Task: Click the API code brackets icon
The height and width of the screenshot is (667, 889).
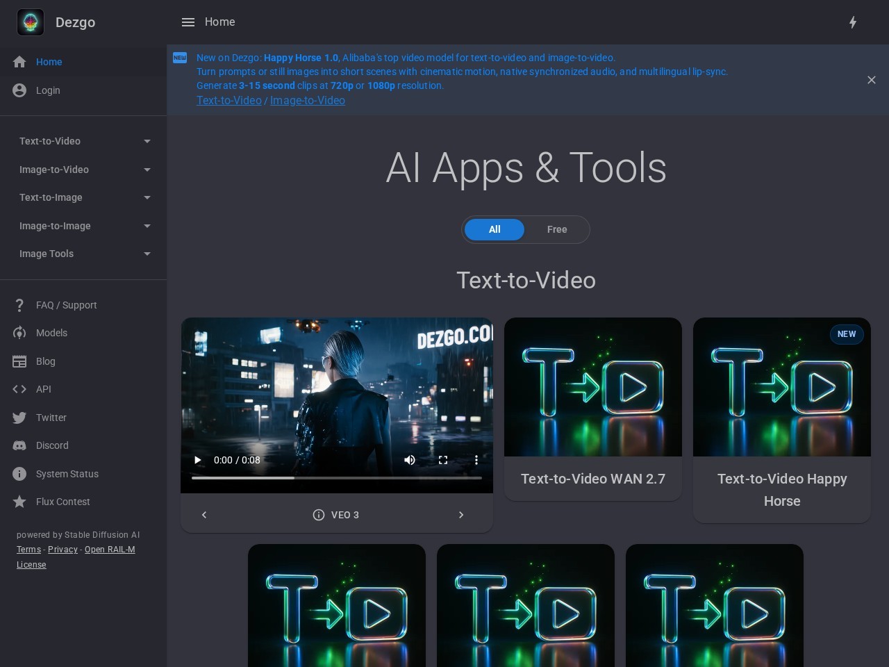Action: coord(19,389)
